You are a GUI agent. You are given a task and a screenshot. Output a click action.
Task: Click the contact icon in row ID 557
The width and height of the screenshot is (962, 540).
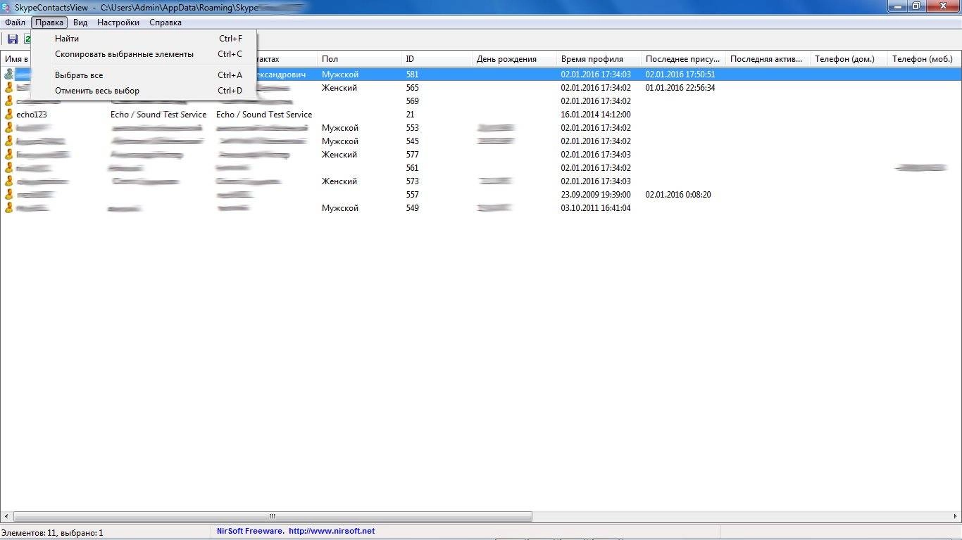[x=9, y=194]
